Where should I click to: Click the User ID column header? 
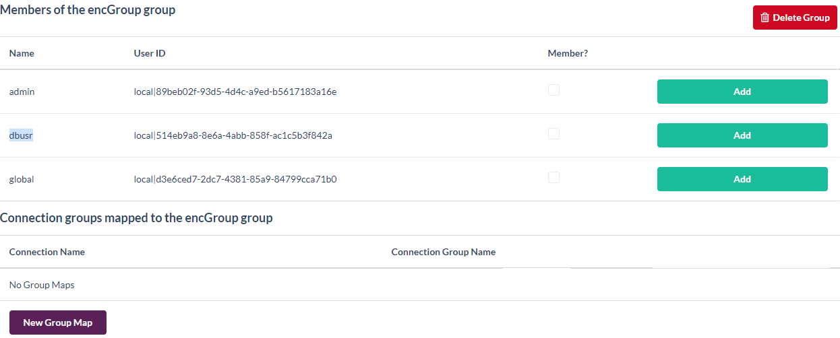point(150,53)
